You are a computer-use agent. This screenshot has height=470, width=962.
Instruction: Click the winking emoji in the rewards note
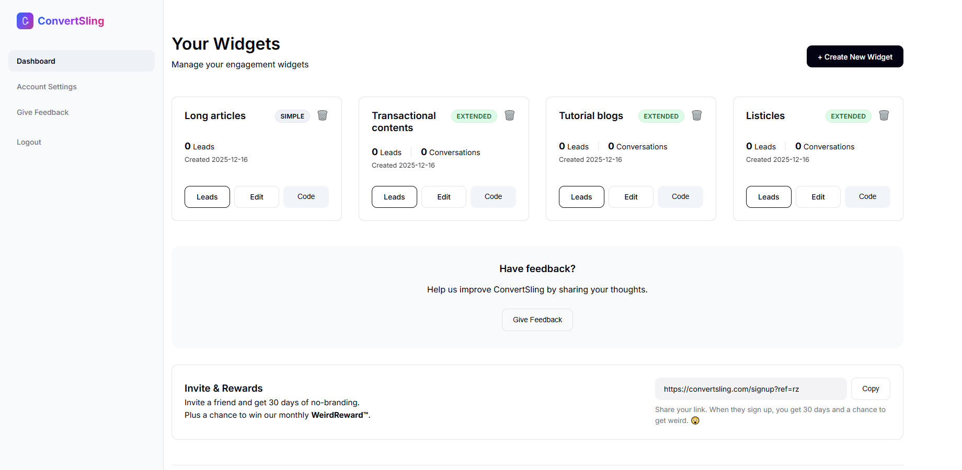coord(695,420)
